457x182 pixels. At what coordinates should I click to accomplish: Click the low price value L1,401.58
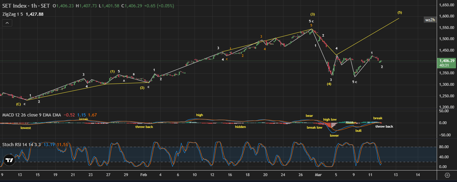(109, 6)
